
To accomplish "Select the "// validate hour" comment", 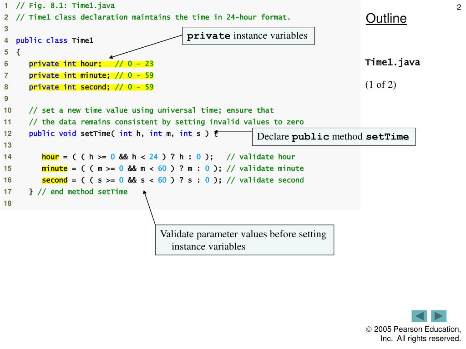I will pos(261,157).
